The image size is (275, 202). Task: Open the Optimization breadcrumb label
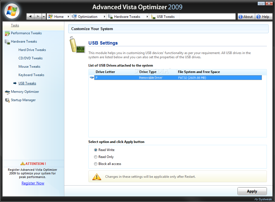tap(88, 17)
